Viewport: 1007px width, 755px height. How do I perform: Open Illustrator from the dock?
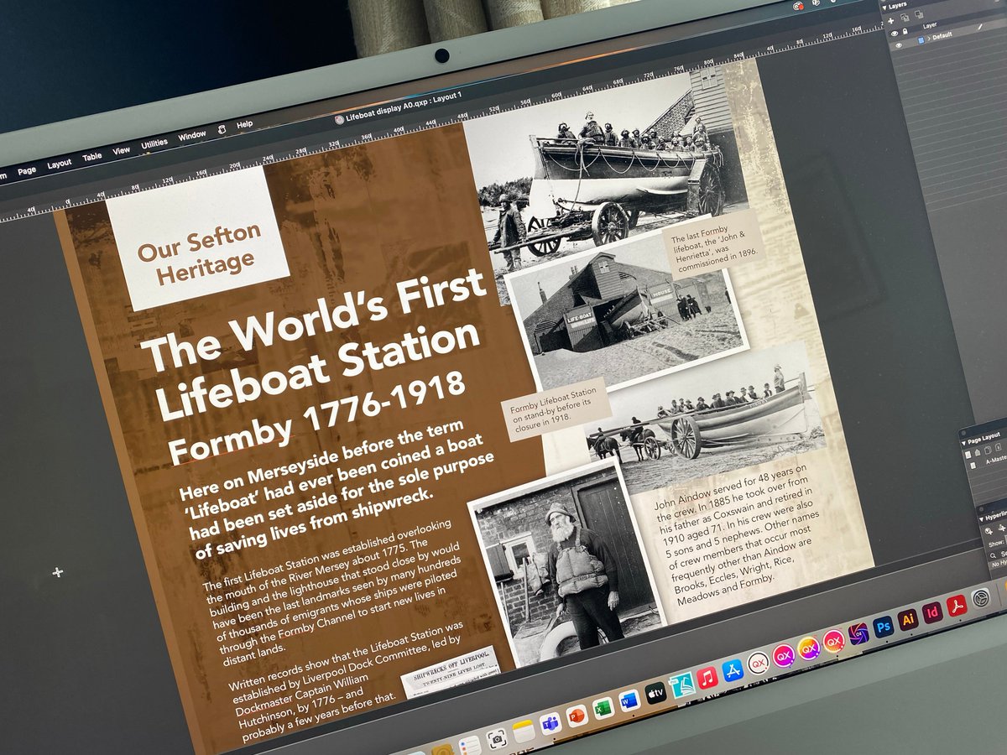pos(908,619)
